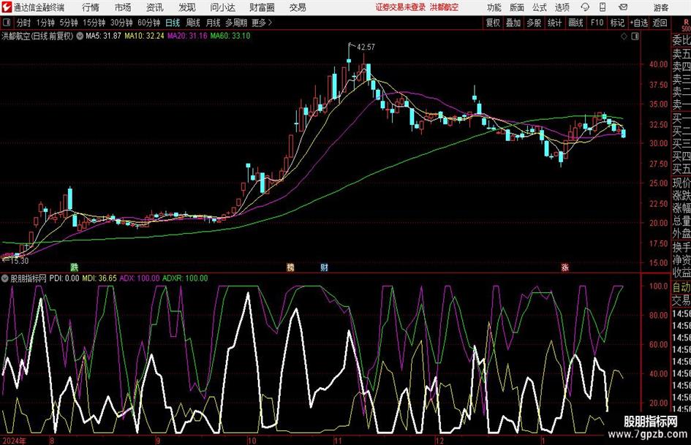The image size is (691, 445).
Task: Click the 叠加 overlay button
Action: [x=513, y=23]
